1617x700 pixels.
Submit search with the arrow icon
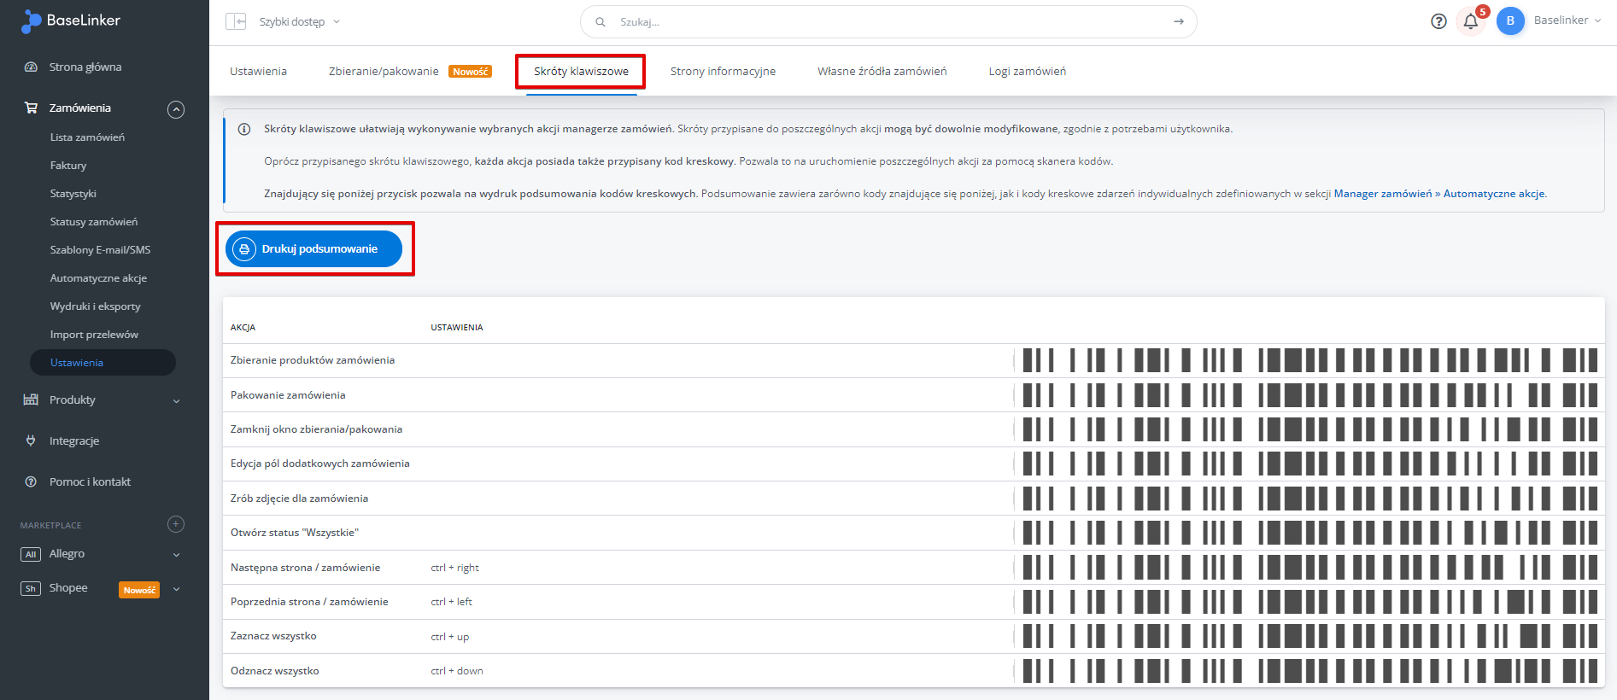tap(1179, 22)
